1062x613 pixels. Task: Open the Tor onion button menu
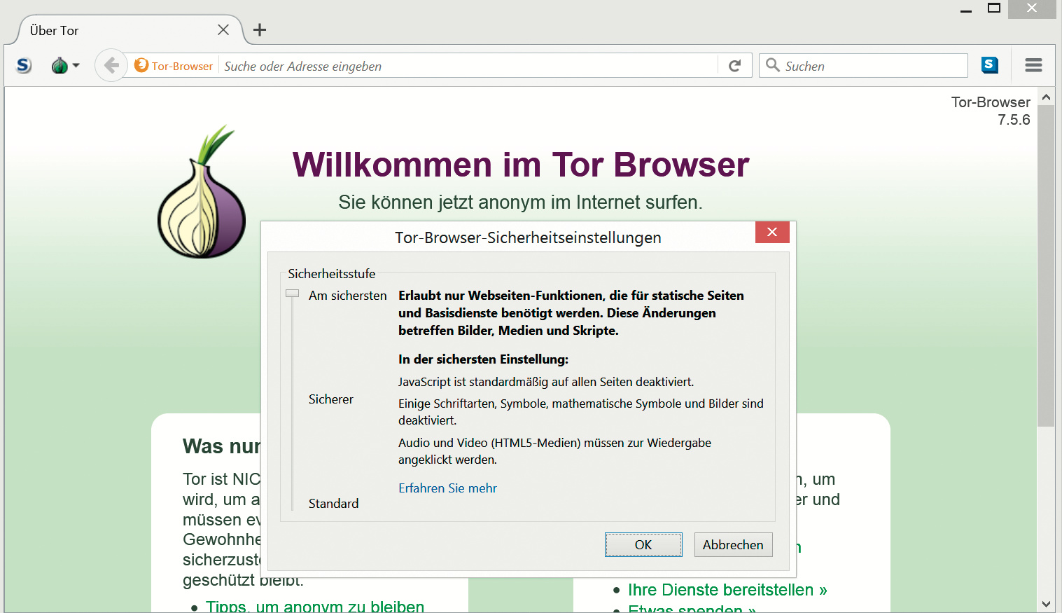[65, 66]
